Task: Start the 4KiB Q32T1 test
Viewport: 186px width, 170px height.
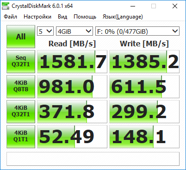Action: pos(21,112)
